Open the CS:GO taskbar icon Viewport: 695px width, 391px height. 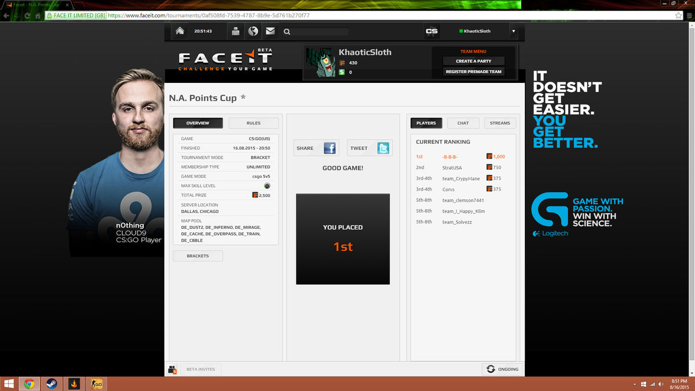pyautogui.click(x=97, y=383)
